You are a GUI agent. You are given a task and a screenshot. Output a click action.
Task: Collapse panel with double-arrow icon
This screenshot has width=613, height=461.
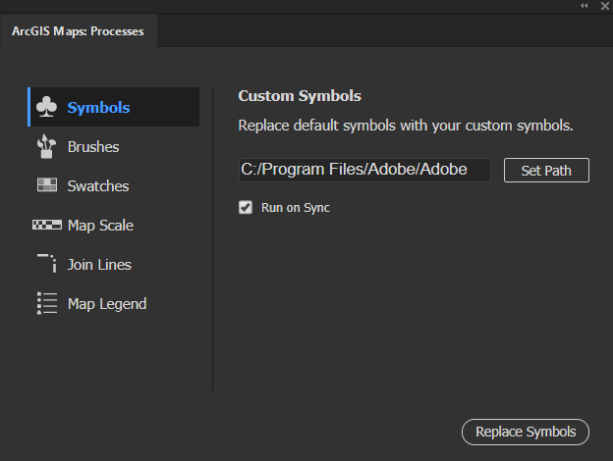tap(585, 6)
